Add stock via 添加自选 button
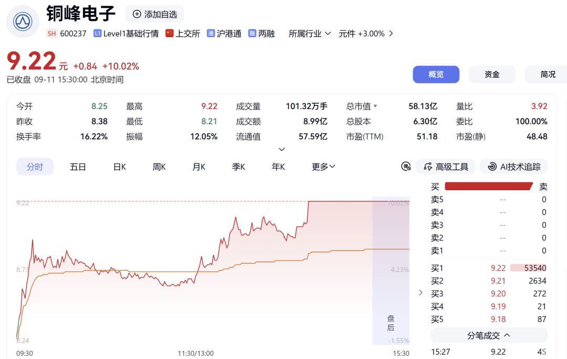567x359 pixels. (x=155, y=14)
